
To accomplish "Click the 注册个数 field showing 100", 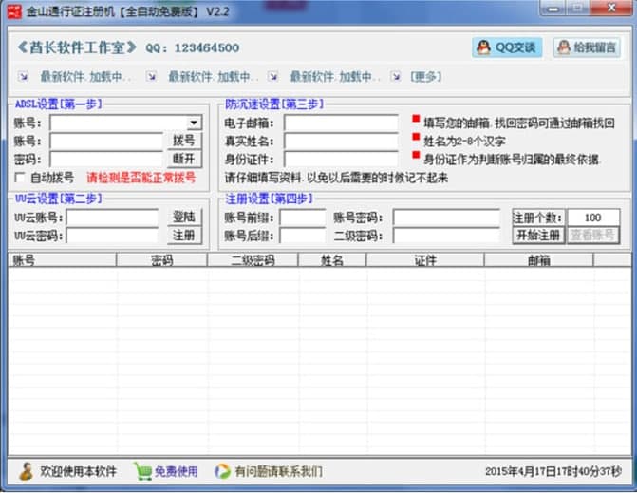I will tap(593, 218).
